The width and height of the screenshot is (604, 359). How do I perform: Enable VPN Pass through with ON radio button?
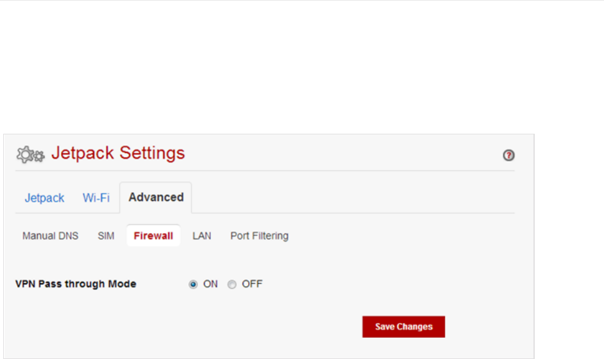pyautogui.click(x=193, y=285)
